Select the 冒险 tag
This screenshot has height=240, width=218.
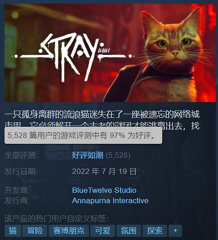coord(35,231)
